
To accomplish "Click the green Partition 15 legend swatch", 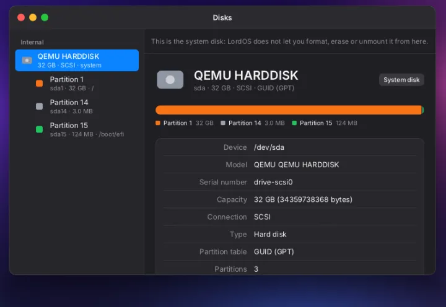I will coord(294,123).
